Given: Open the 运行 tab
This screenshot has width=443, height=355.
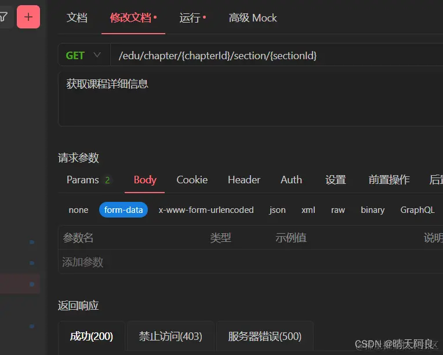Looking at the screenshot, I should (x=193, y=18).
